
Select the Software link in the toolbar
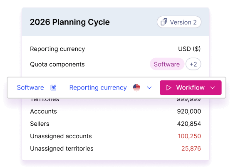pos(30,87)
